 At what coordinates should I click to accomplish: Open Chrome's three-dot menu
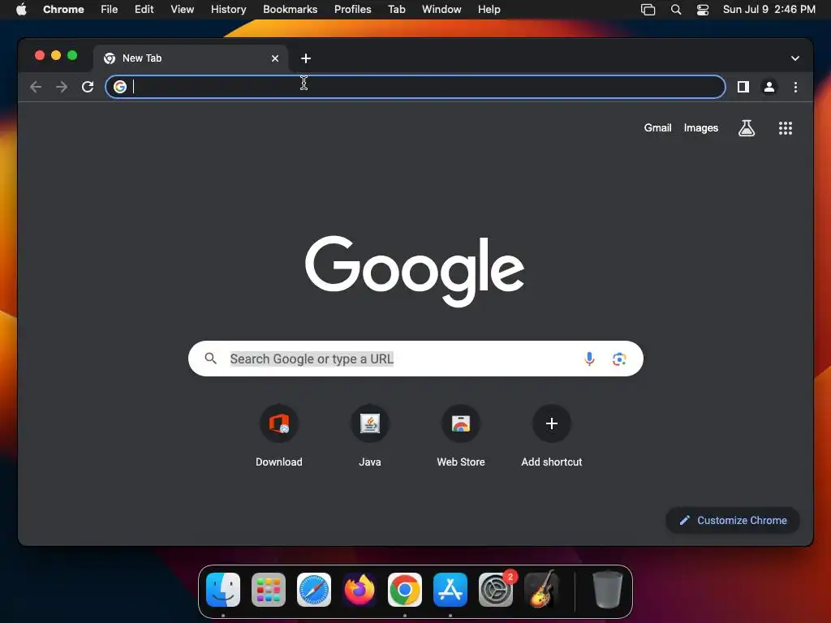tap(795, 87)
